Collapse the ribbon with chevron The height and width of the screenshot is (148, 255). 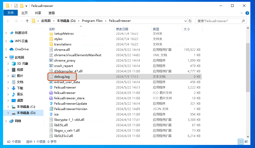(x=242, y=13)
